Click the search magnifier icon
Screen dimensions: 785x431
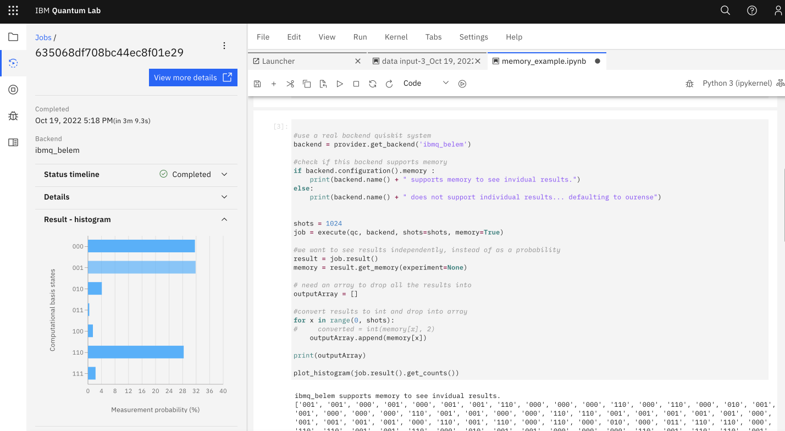725,10
